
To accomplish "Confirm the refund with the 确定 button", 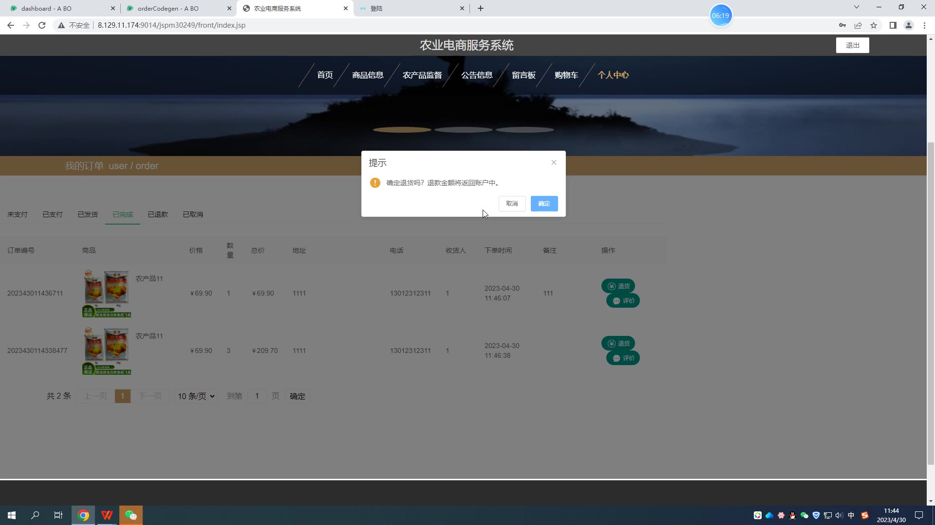I will 544,204.
